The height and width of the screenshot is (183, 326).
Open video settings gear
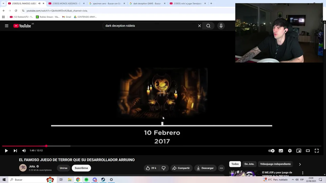pos(290,151)
